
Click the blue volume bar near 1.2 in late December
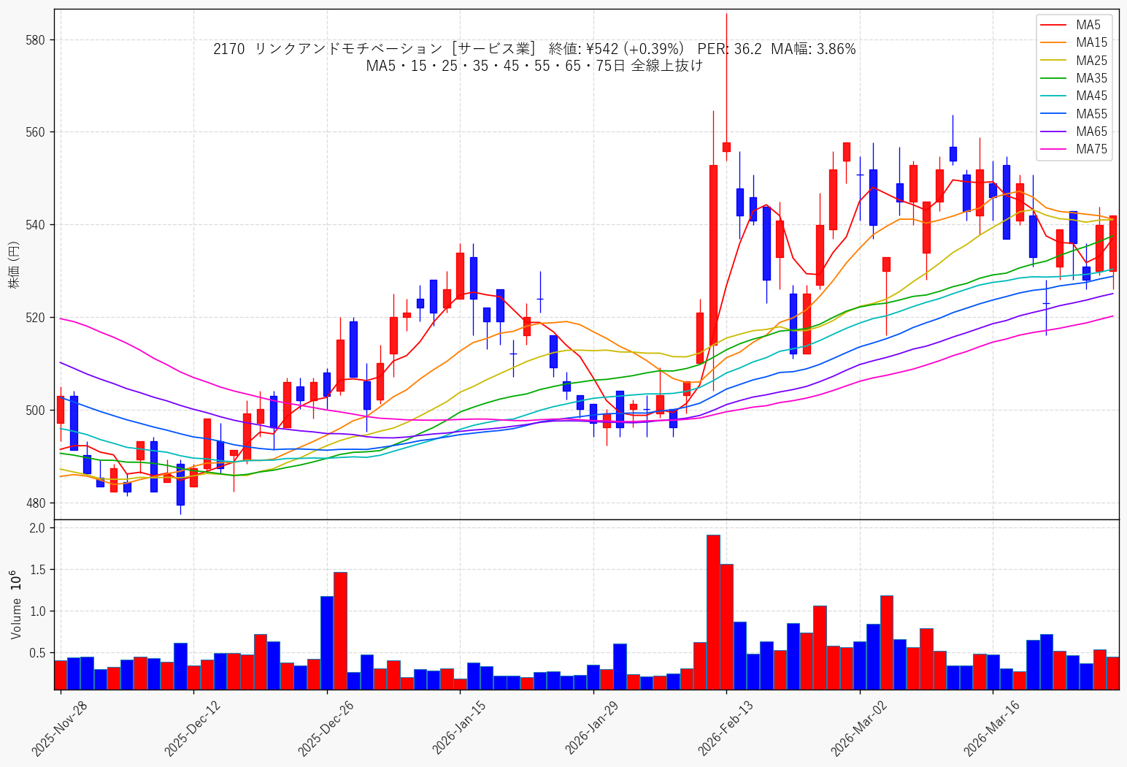pos(327,643)
